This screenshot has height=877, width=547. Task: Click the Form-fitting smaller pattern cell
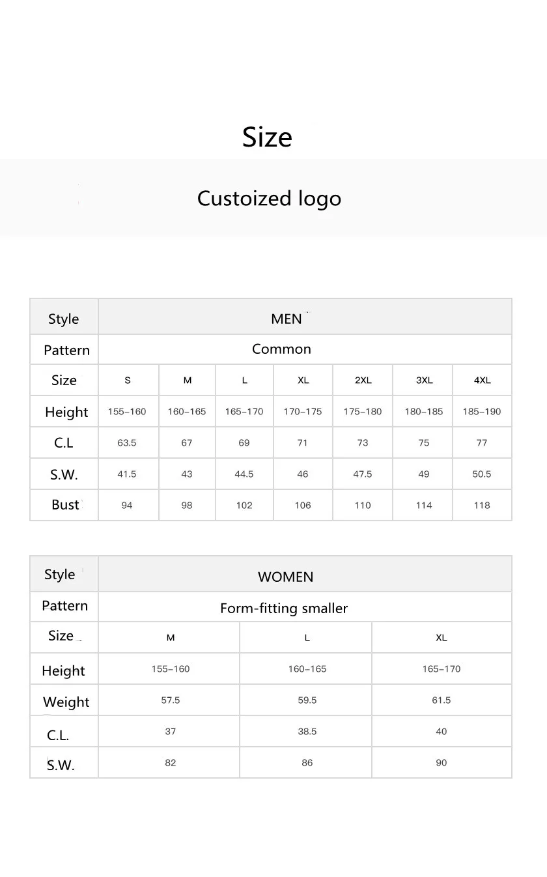(x=284, y=608)
